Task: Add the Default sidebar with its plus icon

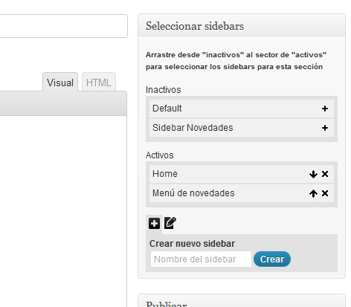Action: [325, 109]
